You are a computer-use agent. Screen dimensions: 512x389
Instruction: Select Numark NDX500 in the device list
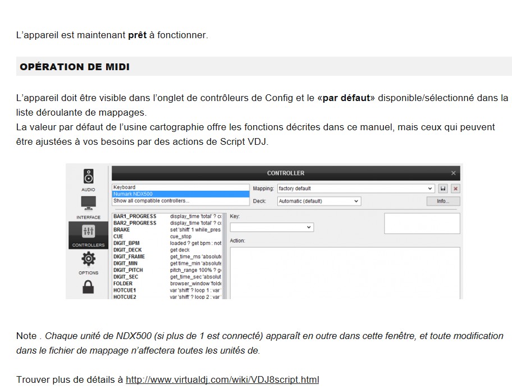pos(181,194)
